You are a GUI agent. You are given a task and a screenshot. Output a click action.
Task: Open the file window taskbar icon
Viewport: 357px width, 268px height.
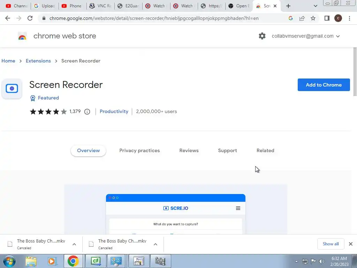point(138,261)
